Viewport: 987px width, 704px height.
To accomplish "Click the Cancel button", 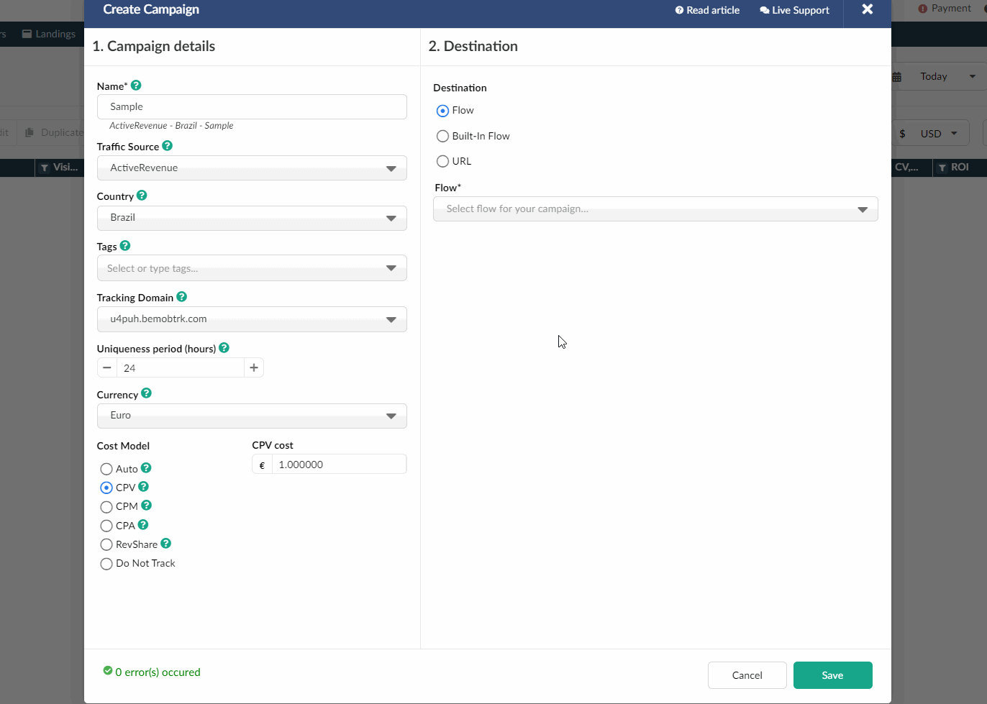I will (x=747, y=675).
